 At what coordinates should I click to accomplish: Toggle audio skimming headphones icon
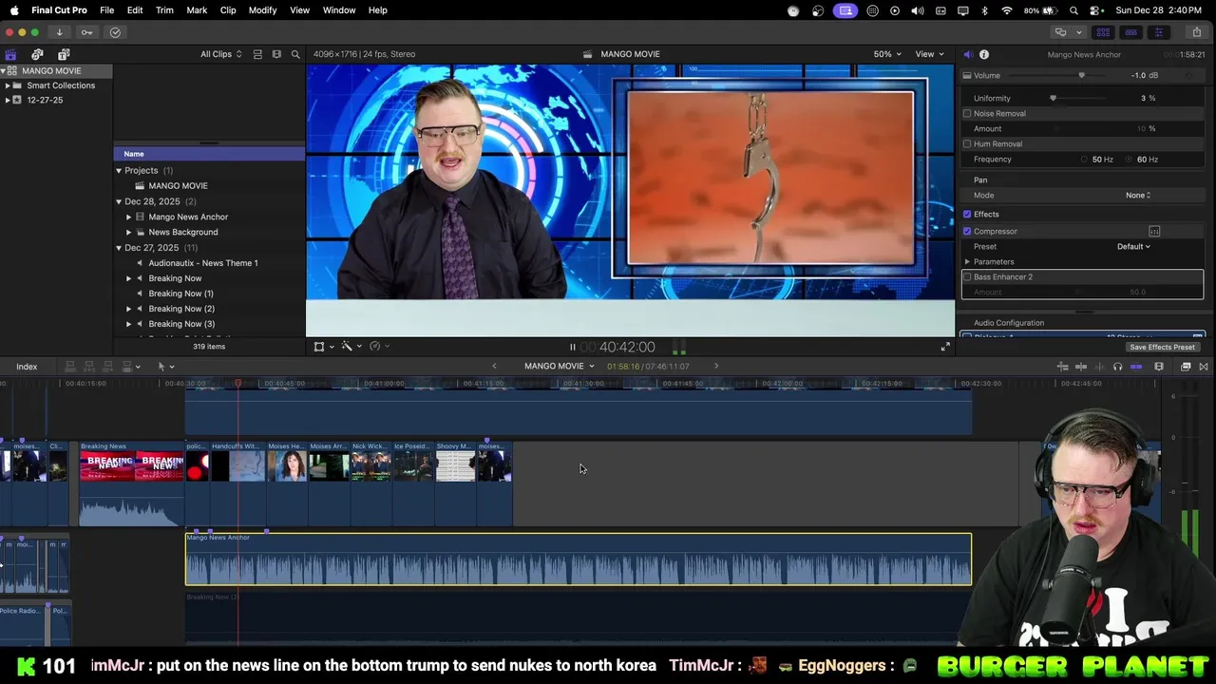(1117, 367)
